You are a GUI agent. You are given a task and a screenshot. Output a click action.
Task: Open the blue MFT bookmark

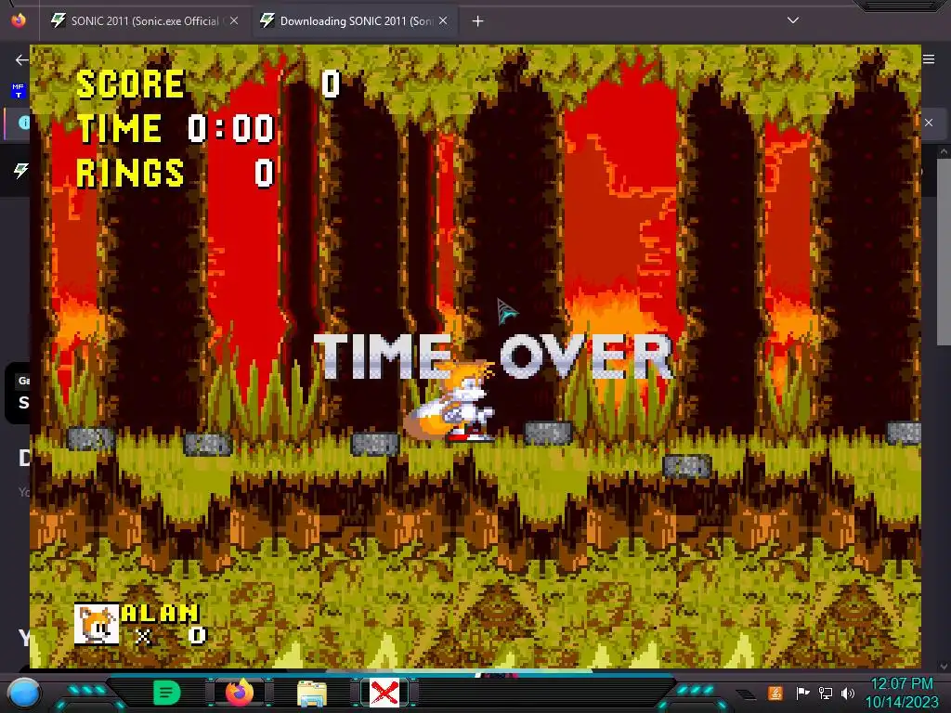tap(18, 91)
